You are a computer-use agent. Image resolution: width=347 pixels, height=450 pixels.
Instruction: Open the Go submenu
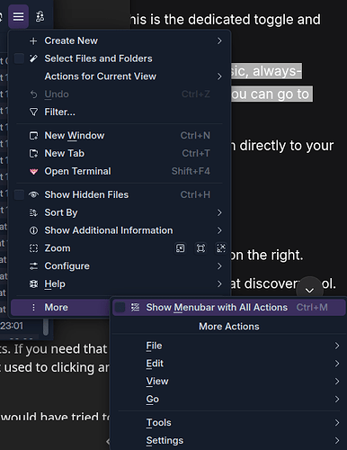coord(229,400)
